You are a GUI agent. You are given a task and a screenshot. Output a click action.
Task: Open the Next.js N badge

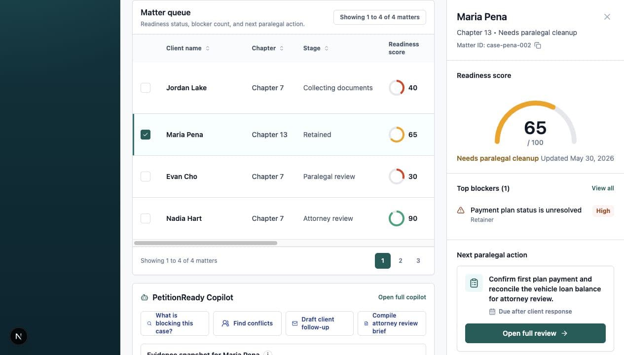tap(19, 336)
